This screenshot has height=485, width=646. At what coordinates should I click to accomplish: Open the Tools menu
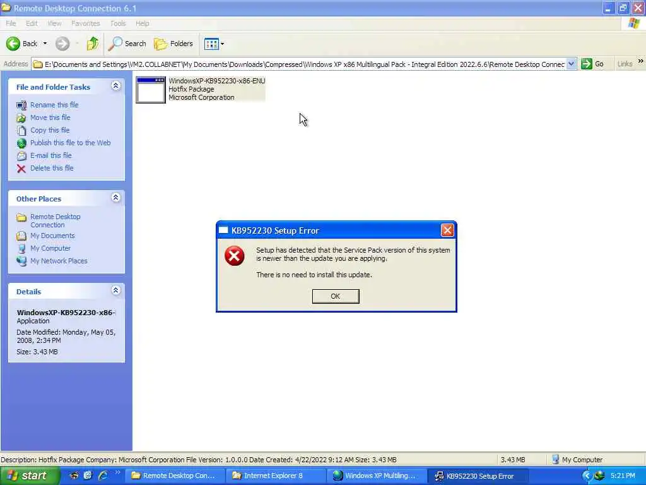[x=118, y=23]
